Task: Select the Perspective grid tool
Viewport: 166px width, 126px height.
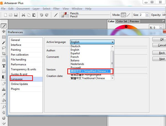Action: [4, 60]
